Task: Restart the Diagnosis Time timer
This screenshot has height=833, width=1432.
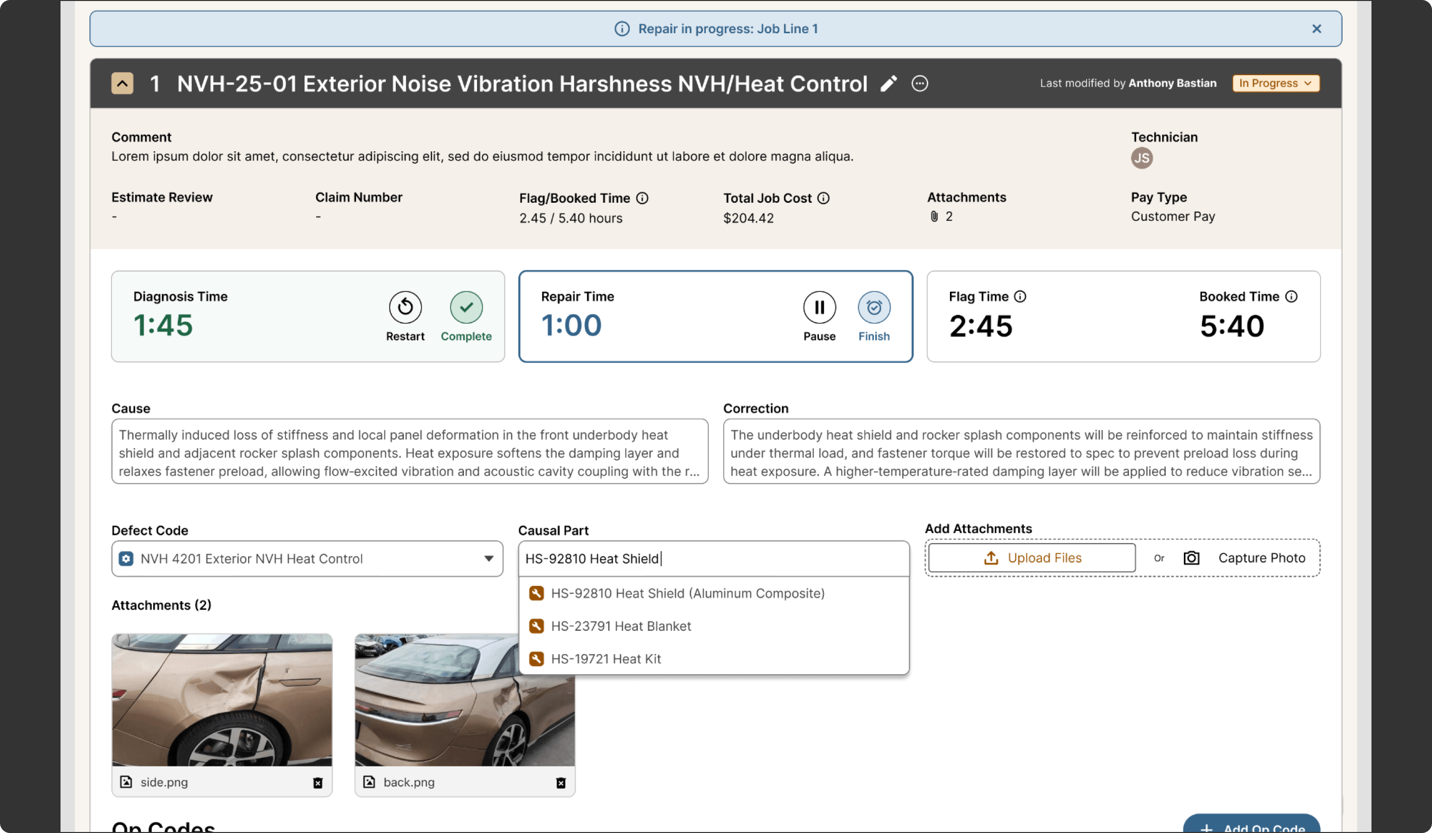Action: point(404,308)
